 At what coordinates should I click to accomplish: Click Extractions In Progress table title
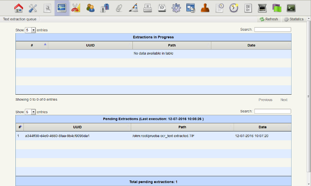coord(153,37)
